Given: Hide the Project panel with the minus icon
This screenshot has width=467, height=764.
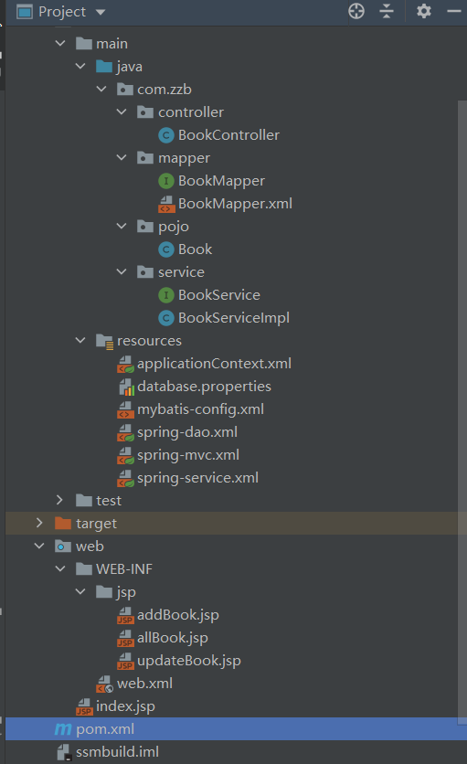Looking at the screenshot, I should (x=454, y=11).
